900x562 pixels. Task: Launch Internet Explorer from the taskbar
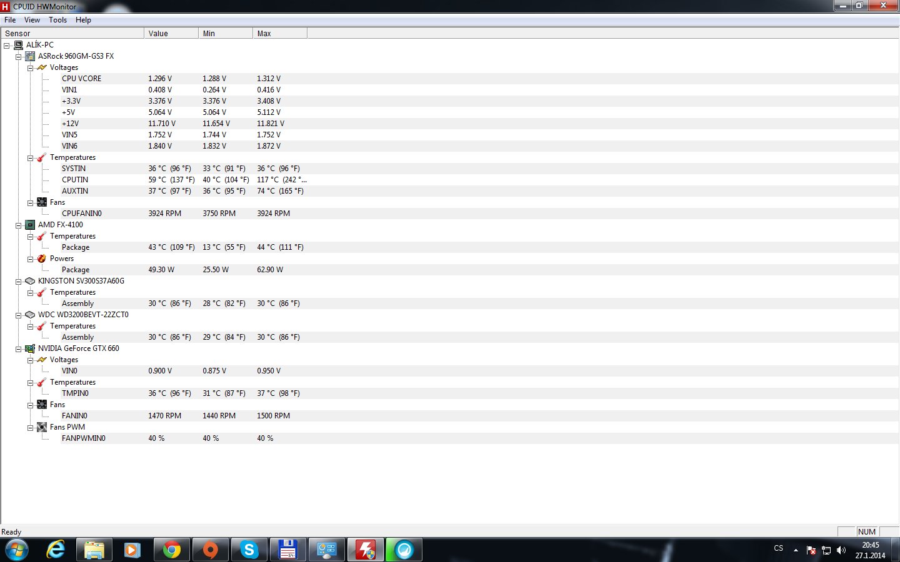56,550
